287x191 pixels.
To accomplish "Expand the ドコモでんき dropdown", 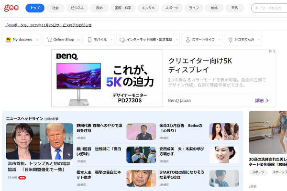I will [x=243, y=40].
